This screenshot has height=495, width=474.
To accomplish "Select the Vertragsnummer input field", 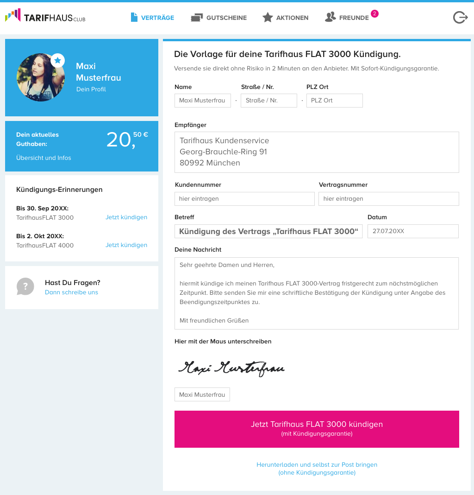I will tap(388, 199).
